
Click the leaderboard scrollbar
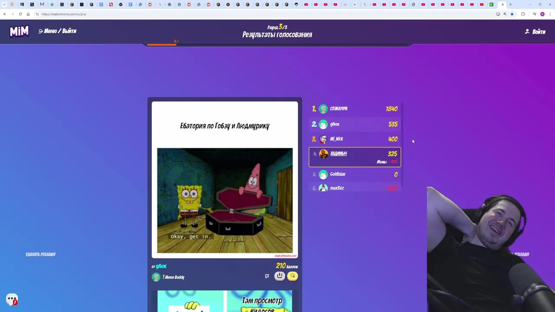click(403, 145)
